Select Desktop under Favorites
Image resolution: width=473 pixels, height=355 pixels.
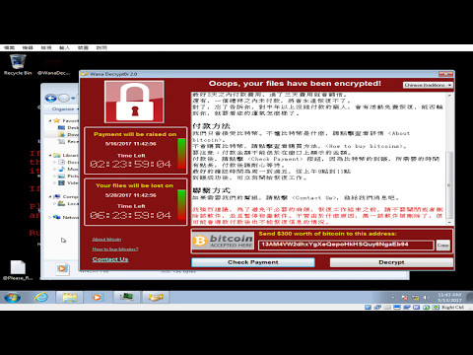tap(68, 127)
